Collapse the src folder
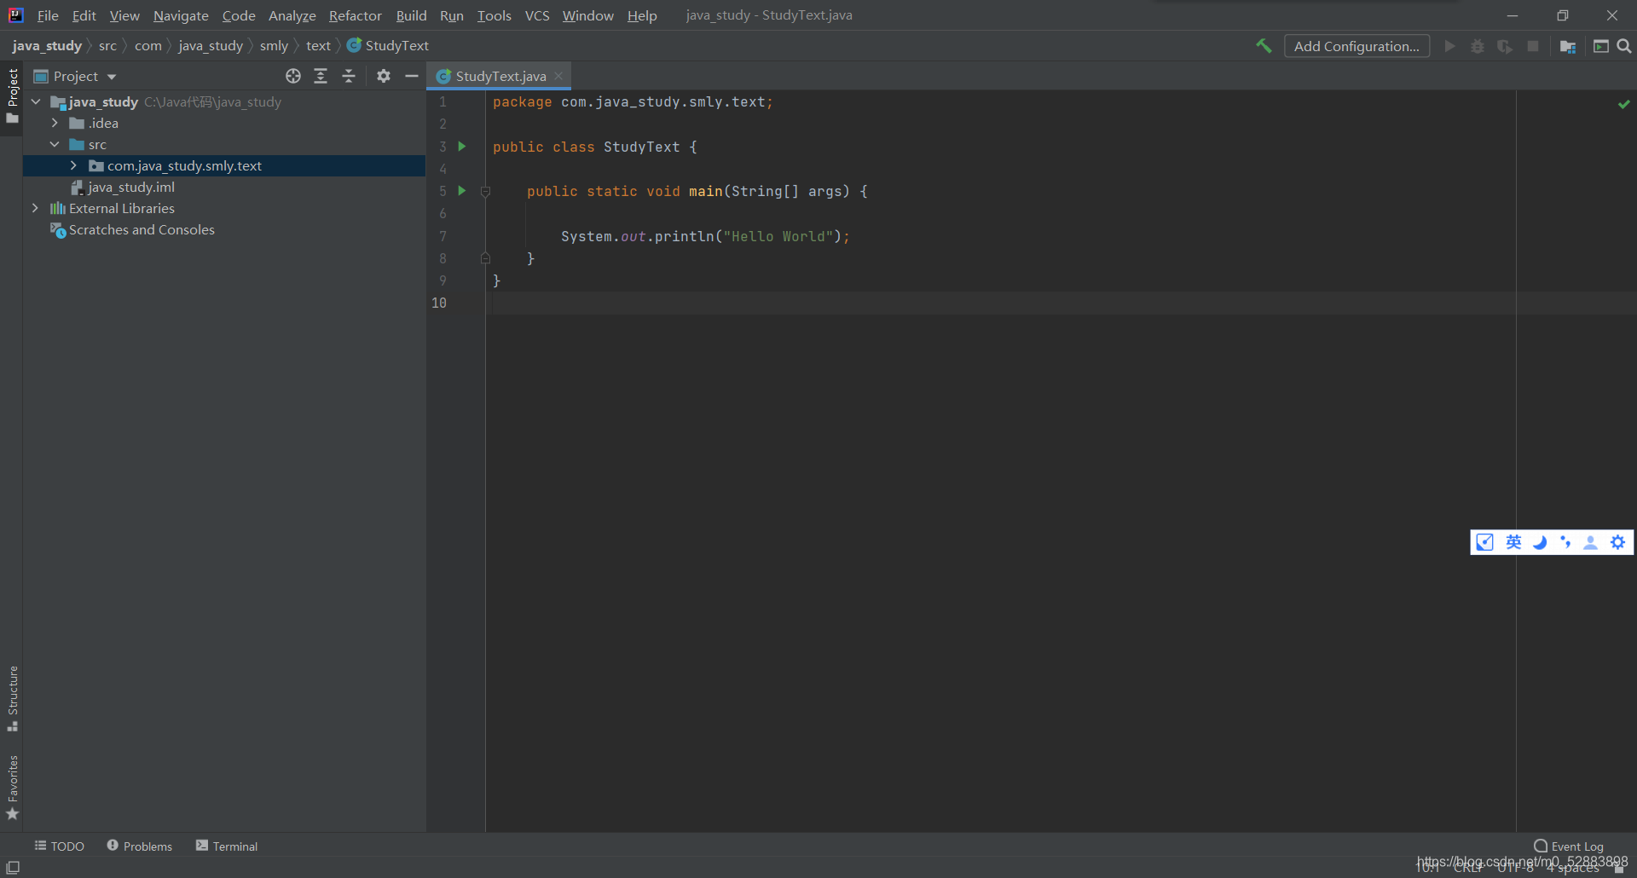This screenshot has width=1637, height=878. point(55,144)
